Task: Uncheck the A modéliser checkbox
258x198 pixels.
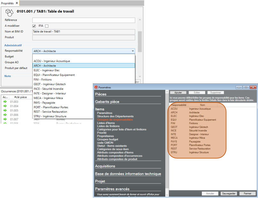Action: pos(34,26)
